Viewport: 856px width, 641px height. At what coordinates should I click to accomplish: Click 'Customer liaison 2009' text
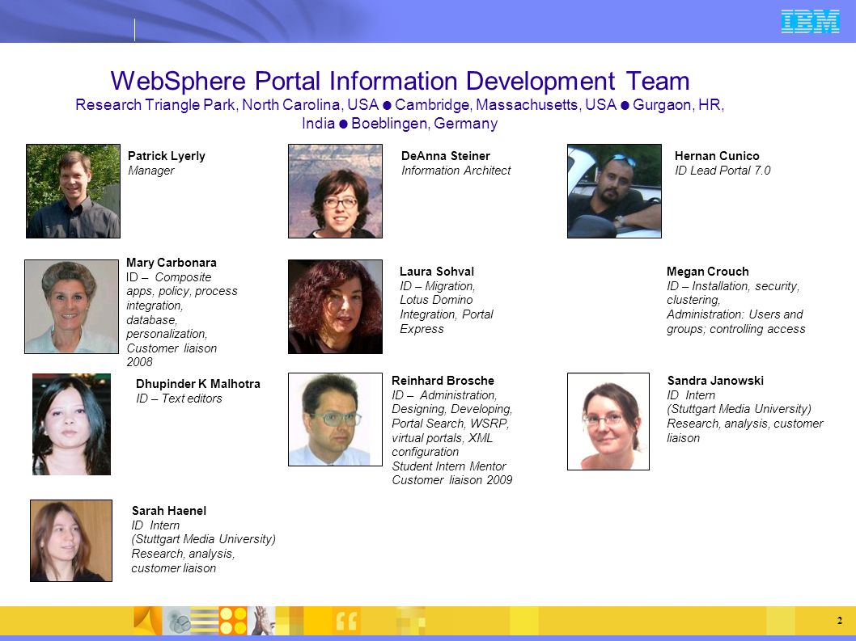click(x=452, y=481)
